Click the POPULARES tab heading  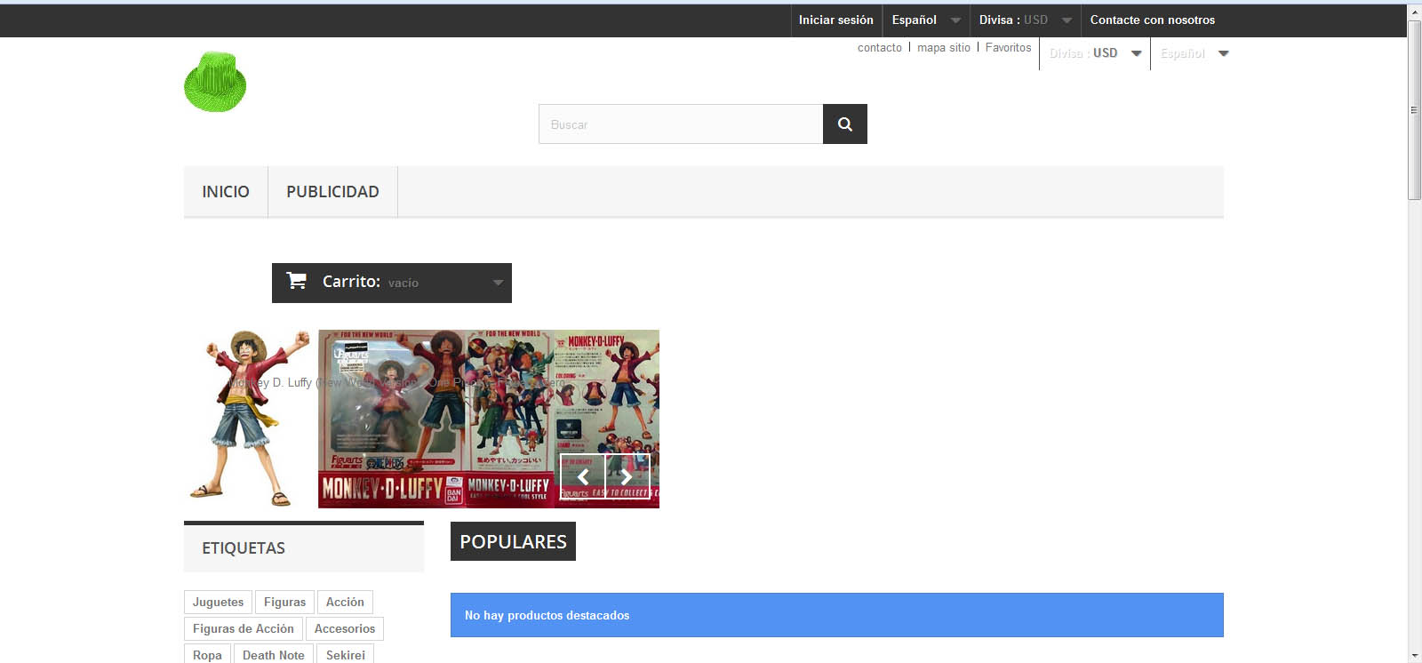(x=513, y=541)
